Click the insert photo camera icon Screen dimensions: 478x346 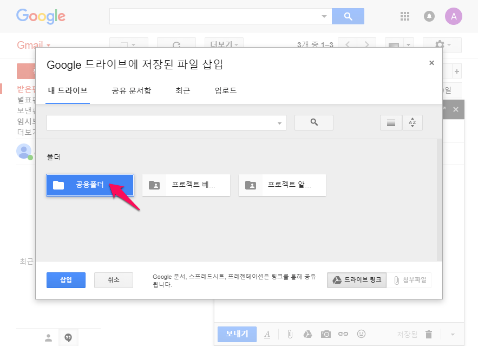tap(325, 334)
